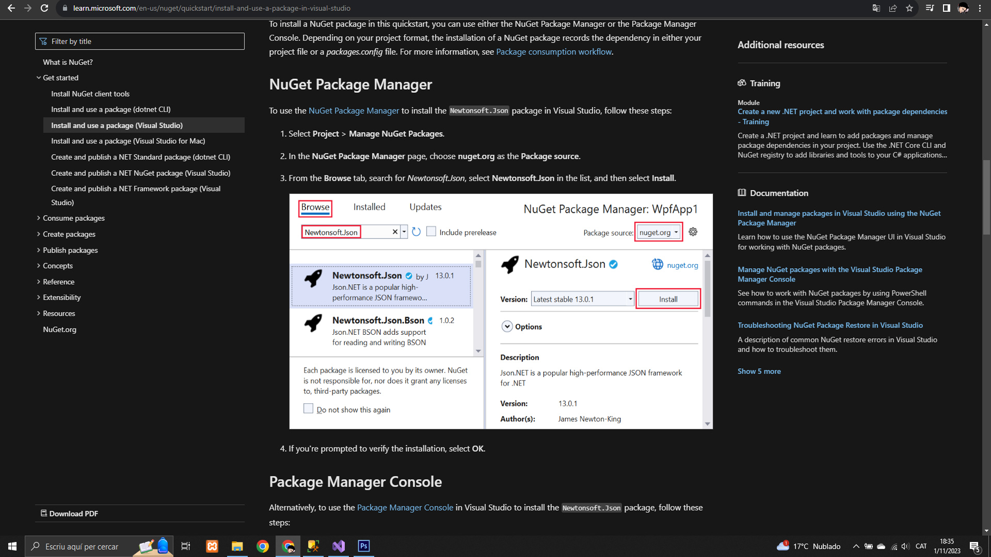The image size is (991, 557).
Task: Click the translate page icon
Action: click(876, 8)
